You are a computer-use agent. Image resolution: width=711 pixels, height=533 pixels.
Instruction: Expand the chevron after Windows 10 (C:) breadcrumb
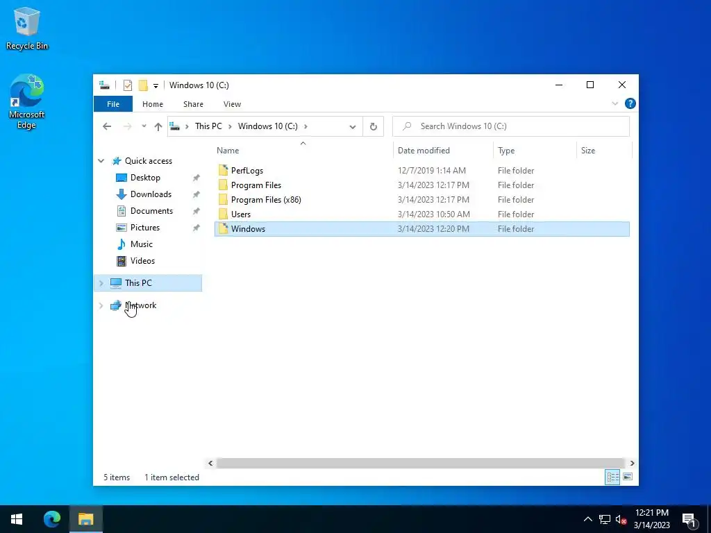click(306, 126)
